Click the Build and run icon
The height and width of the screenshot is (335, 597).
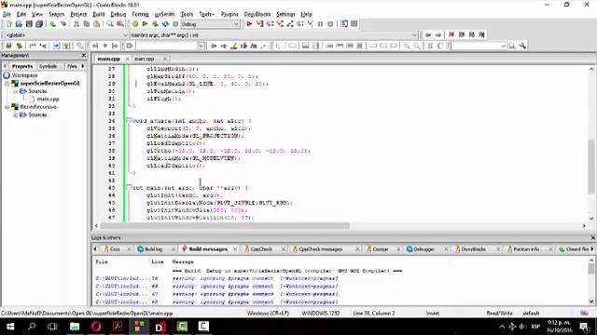pyautogui.click(x=155, y=24)
